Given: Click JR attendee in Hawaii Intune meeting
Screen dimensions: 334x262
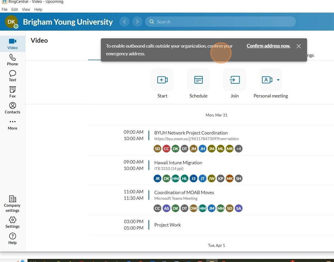Looking at the screenshot, I should tap(157, 178).
